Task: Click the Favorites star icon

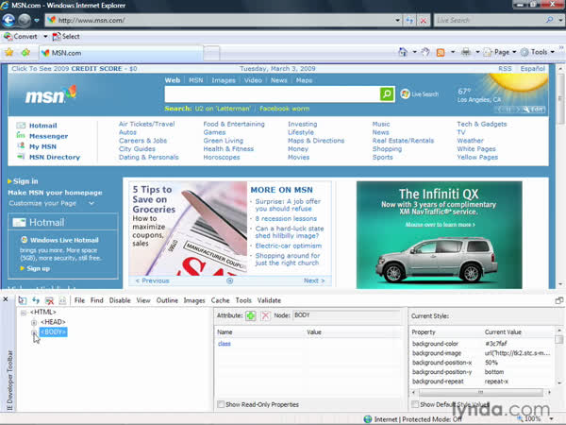Action: tap(10, 53)
